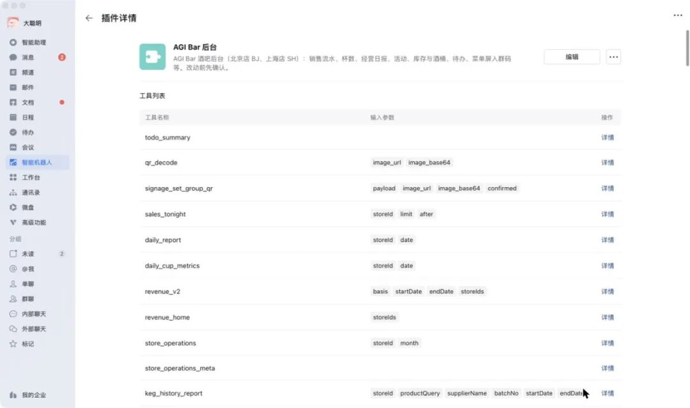The width and height of the screenshot is (690, 408).
Task: Click the revenue_home tool name
Action: 167,317
